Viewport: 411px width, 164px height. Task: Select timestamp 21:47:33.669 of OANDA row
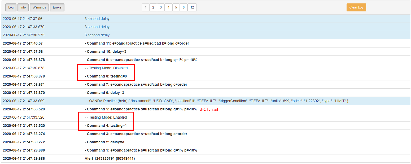click(24, 101)
